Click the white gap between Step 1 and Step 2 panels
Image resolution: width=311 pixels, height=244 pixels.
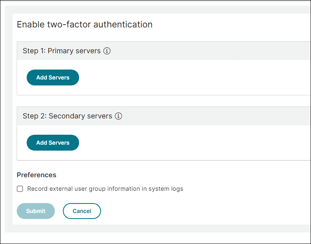tap(159, 101)
